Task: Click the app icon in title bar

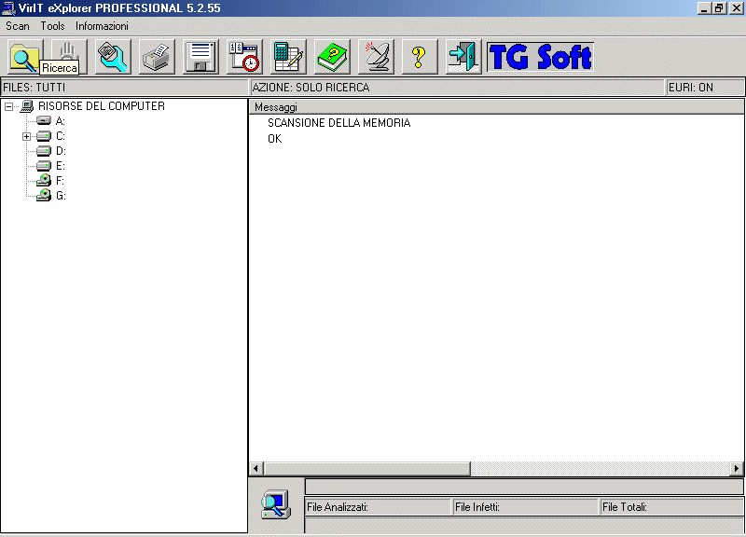Action: (x=9, y=8)
